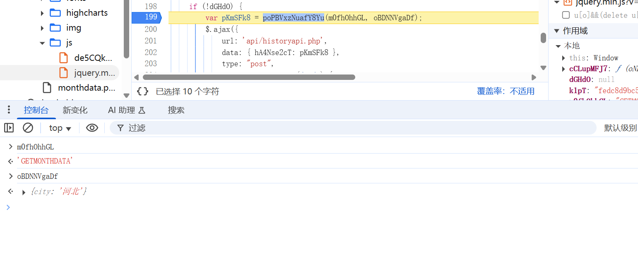This screenshot has height=267, width=638.
Task: Switch to the 搜索 tab
Action: click(176, 110)
